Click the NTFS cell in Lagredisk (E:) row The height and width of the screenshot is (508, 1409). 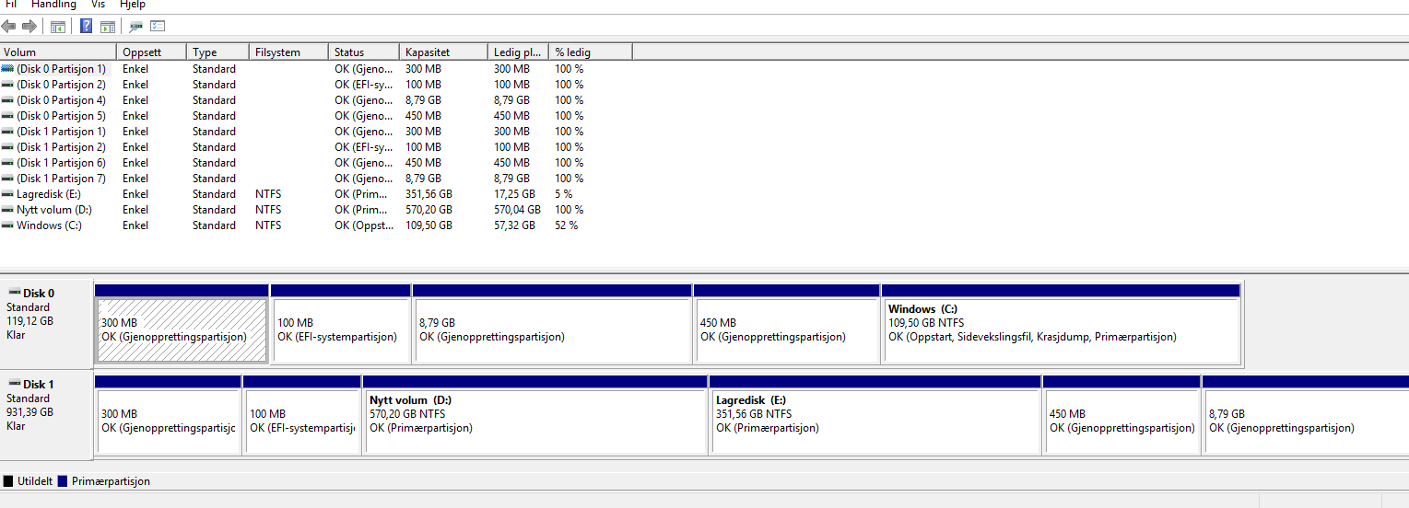[x=267, y=194]
